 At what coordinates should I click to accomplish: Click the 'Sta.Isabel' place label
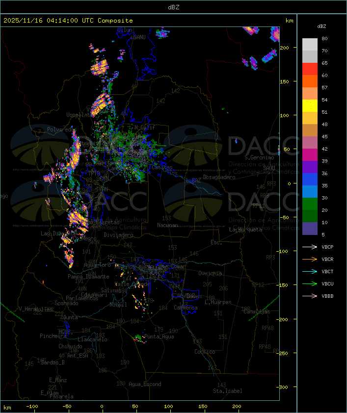pyautogui.click(x=228, y=391)
